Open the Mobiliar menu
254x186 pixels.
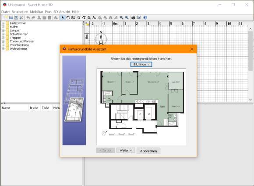[x=36, y=12]
